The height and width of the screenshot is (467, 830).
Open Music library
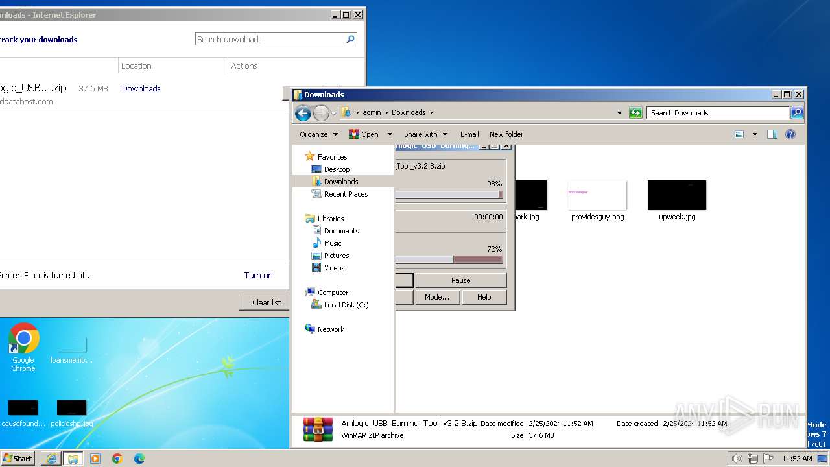click(333, 243)
